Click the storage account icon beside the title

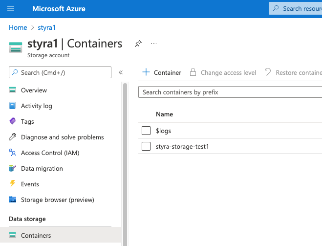click(16, 47)
